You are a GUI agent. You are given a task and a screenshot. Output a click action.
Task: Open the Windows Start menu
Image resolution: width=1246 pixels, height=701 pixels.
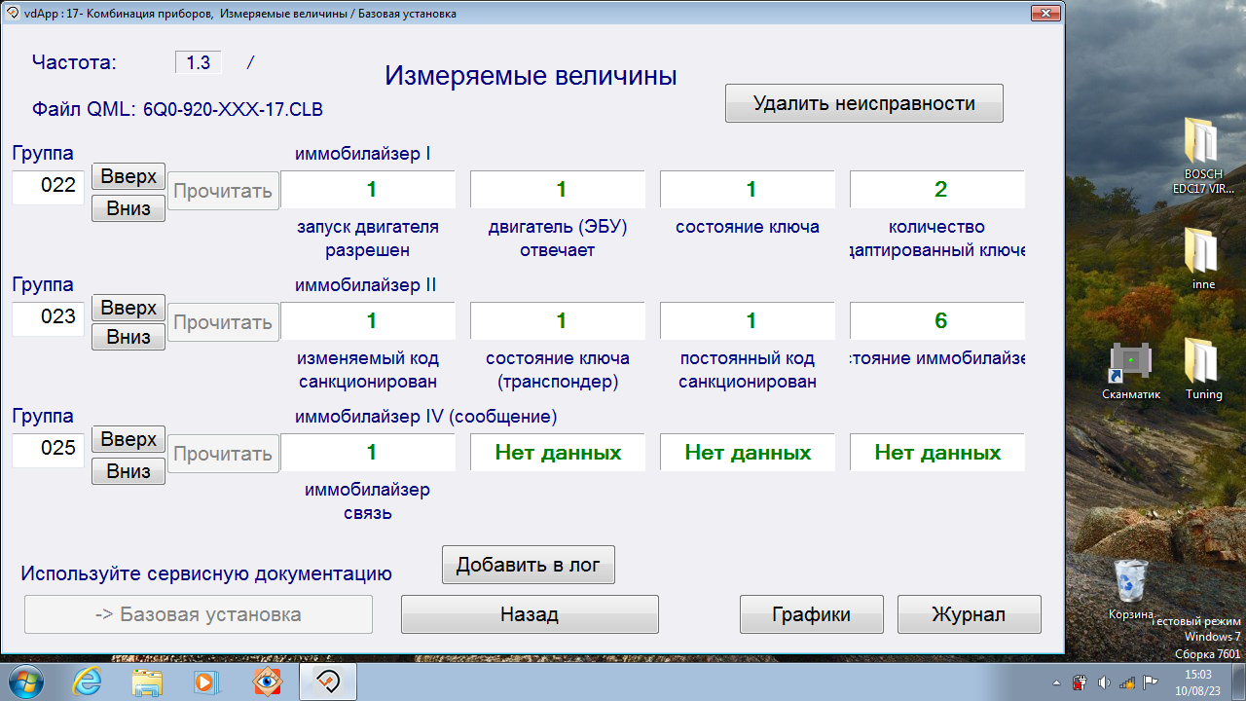pyautogui.click(x=26, y=681)
